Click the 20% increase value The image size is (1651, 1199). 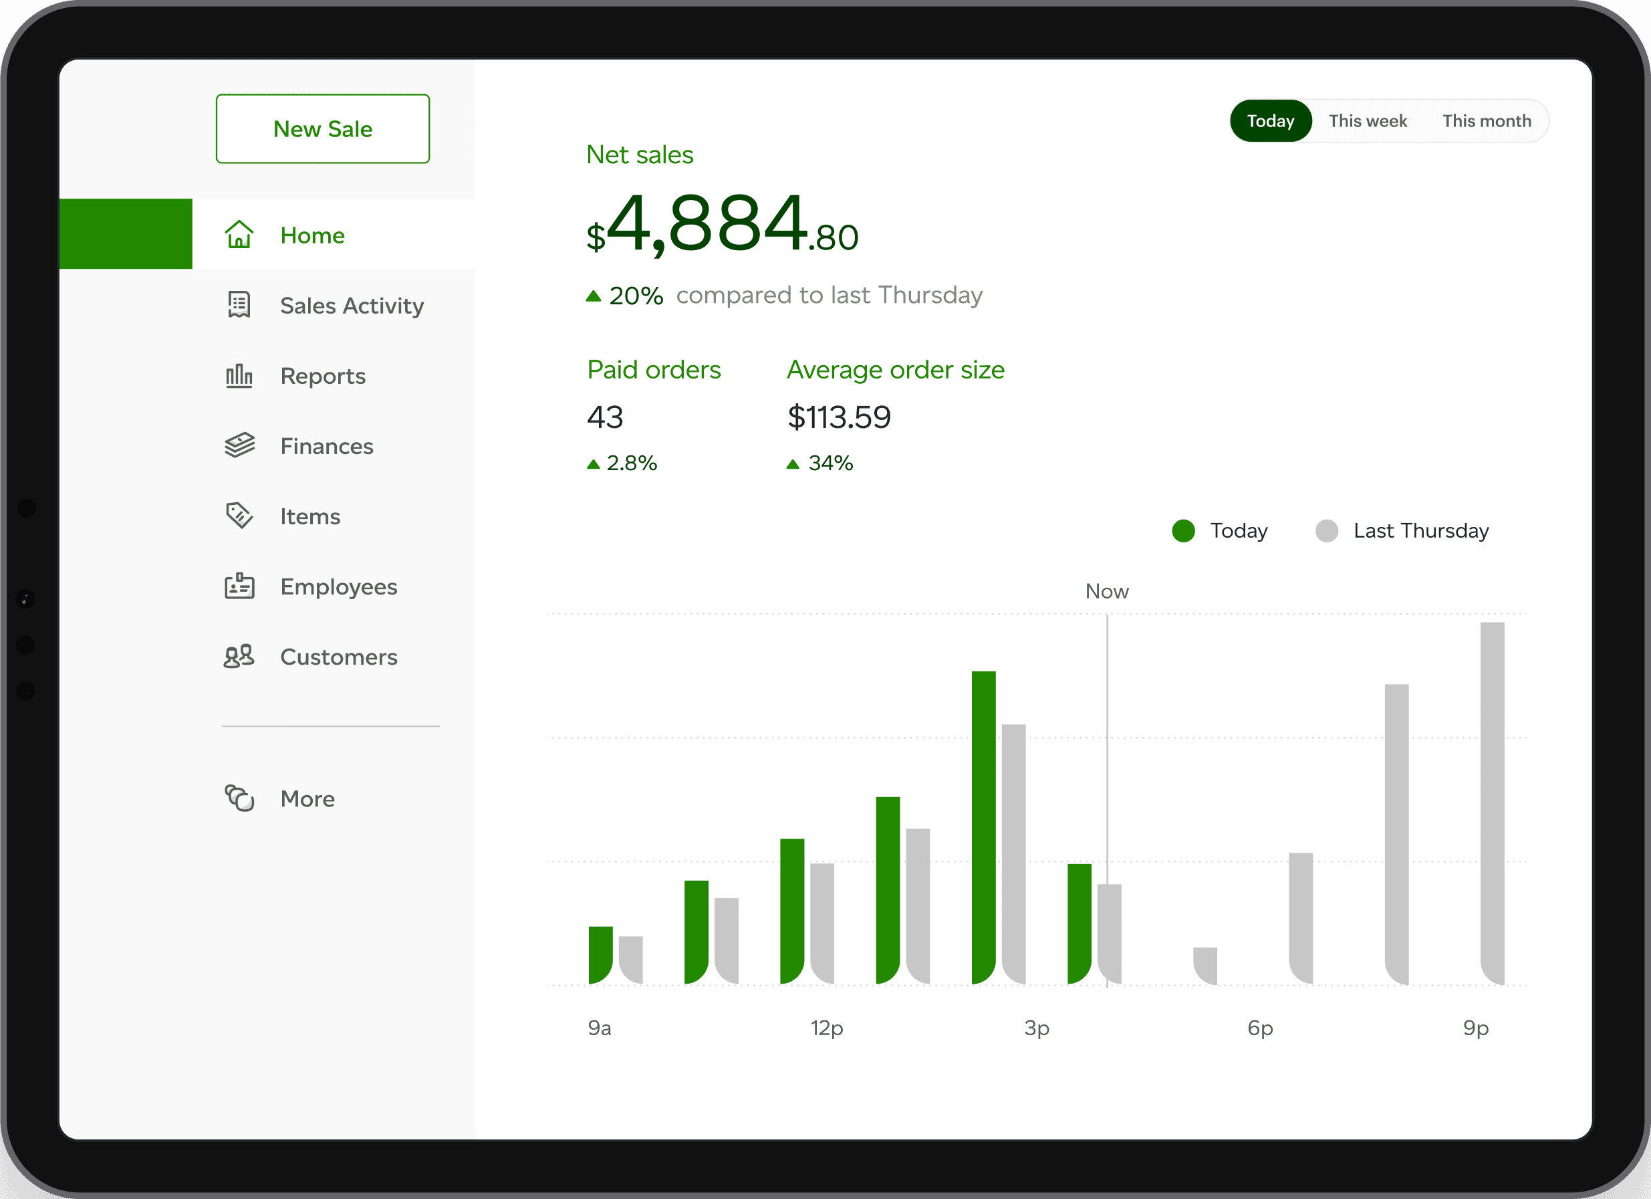coord(636,296)
